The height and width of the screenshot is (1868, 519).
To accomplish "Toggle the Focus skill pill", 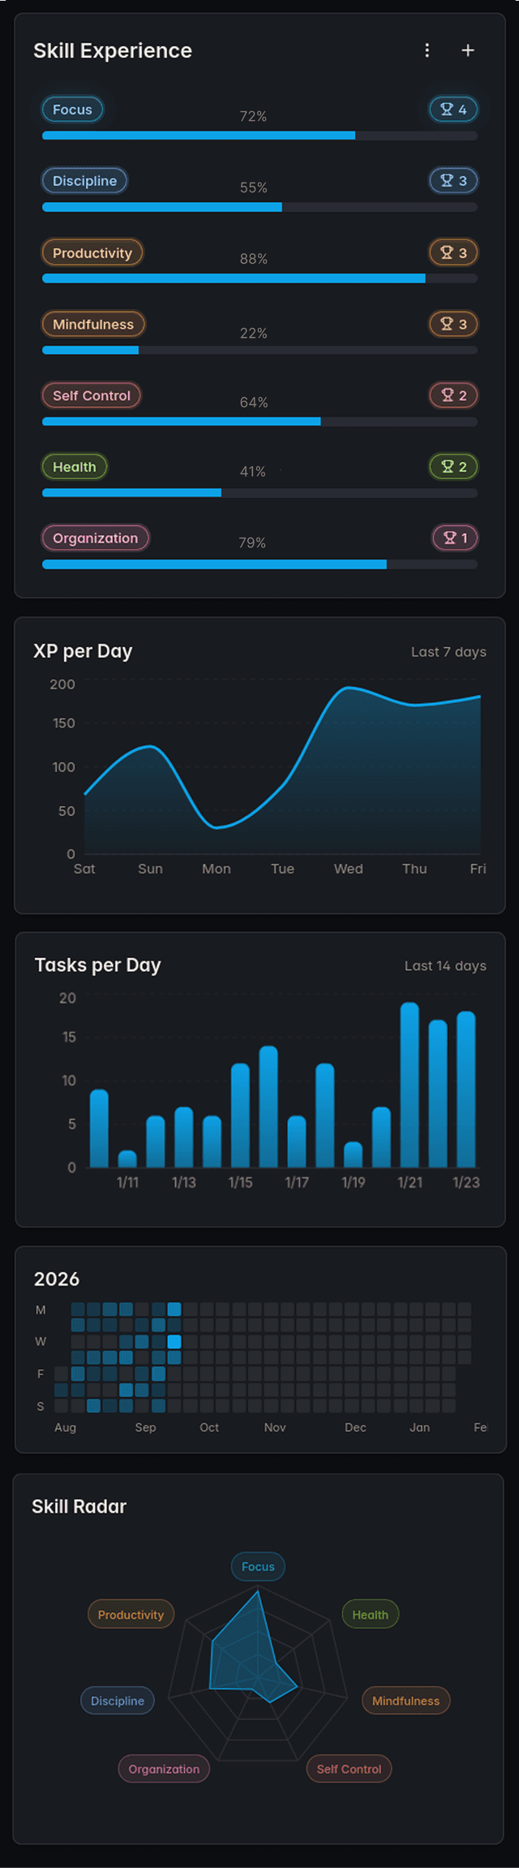I will pyautogui.click(x=72, y=109).
